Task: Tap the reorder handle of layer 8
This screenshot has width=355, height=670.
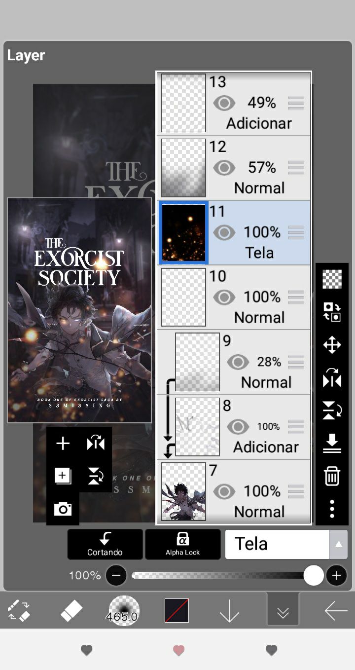Action: coord(296,427)
